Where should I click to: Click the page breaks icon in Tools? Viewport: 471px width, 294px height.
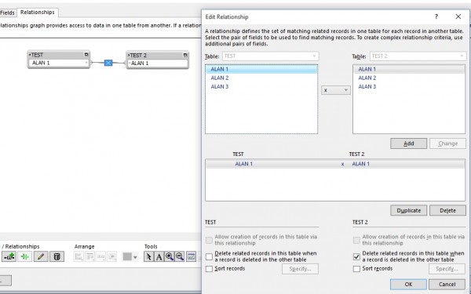click(x=191, y=257)
